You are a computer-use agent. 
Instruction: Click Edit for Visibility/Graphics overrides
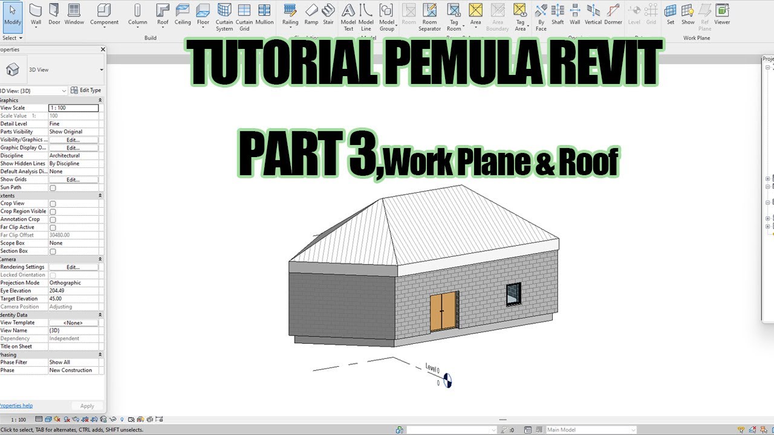(73, 140)
